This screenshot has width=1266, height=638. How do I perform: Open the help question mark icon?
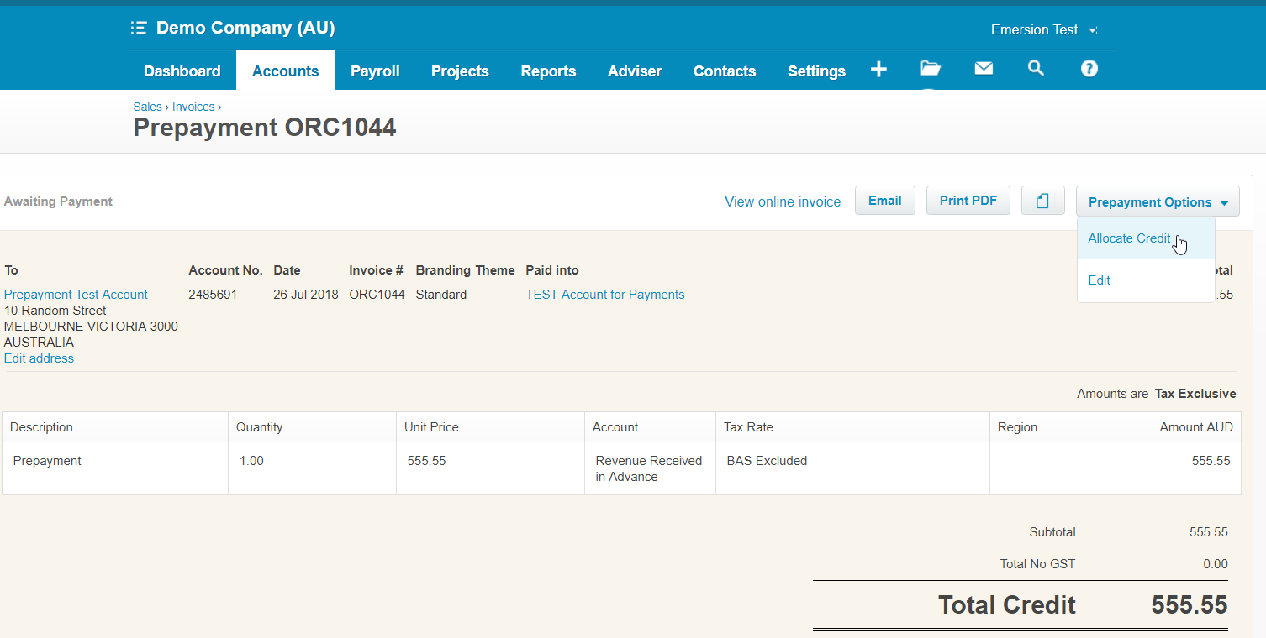[1089, 69]
